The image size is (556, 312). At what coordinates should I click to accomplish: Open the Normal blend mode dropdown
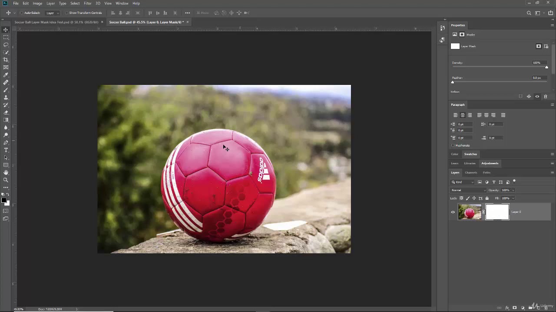468,190
